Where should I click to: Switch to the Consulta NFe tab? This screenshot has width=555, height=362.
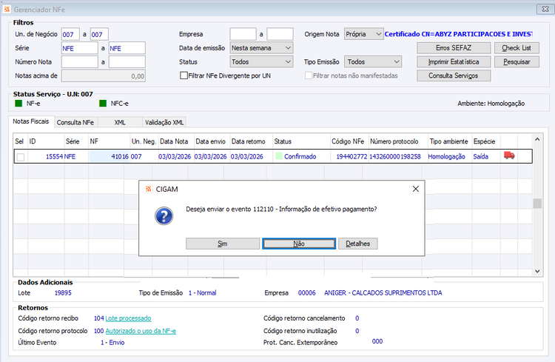75,122
